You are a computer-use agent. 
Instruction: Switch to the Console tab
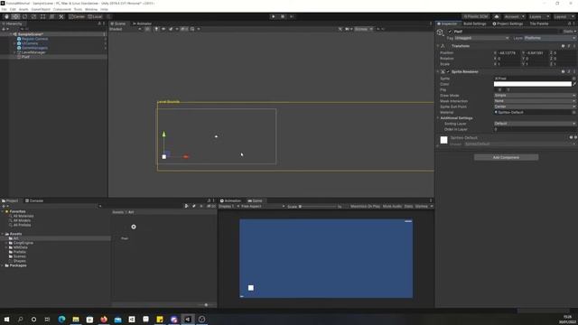[x=34, y=200]
